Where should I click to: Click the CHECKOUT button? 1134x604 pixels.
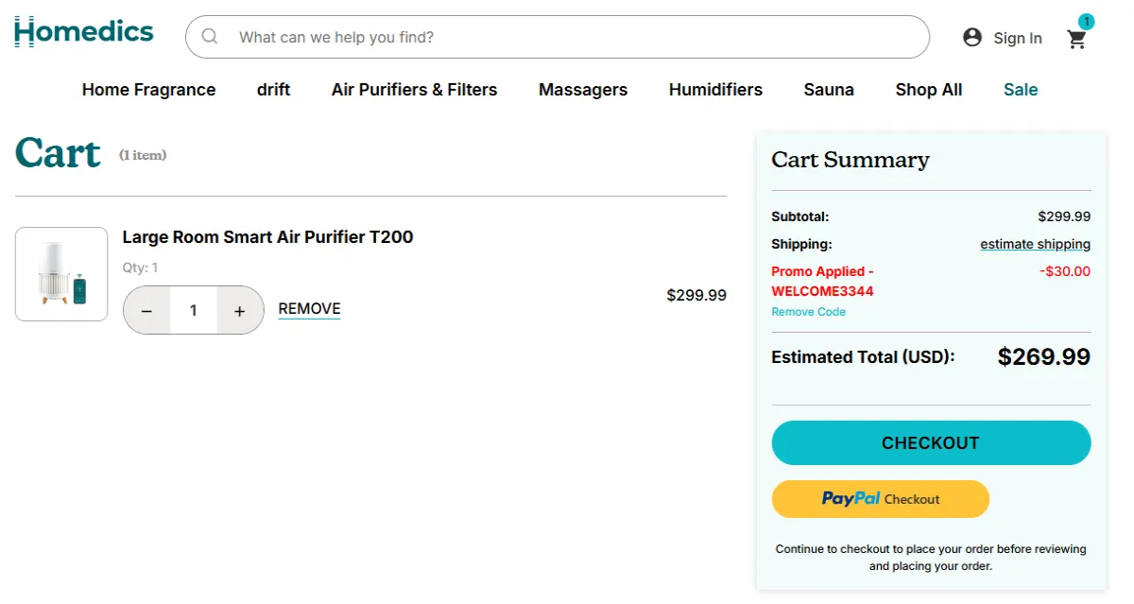tap(931, 442)
